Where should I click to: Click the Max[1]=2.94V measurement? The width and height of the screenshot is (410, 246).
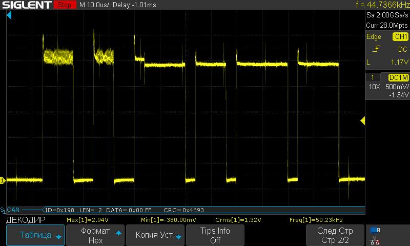coord(87,220)
